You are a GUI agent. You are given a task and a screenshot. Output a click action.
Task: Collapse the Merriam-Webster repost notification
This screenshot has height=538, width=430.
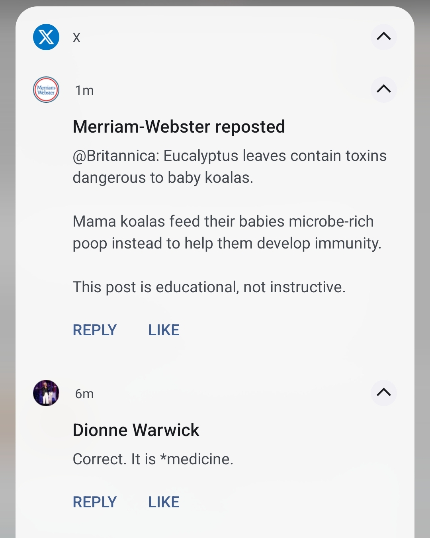(383, 89)
